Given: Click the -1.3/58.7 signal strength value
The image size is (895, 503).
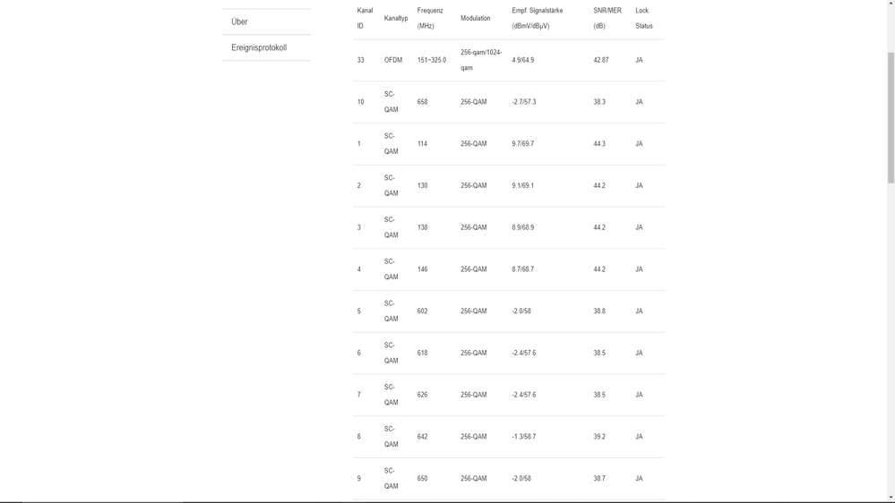Looking at the screenshot, I should (523, 436).
